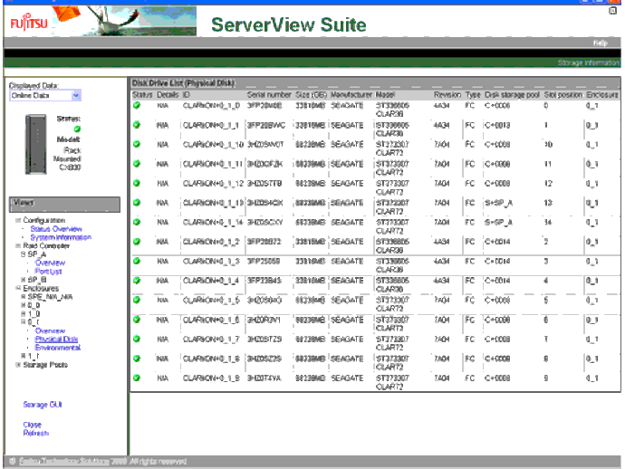Expand the SP_B tree node

tap(24, 280)
